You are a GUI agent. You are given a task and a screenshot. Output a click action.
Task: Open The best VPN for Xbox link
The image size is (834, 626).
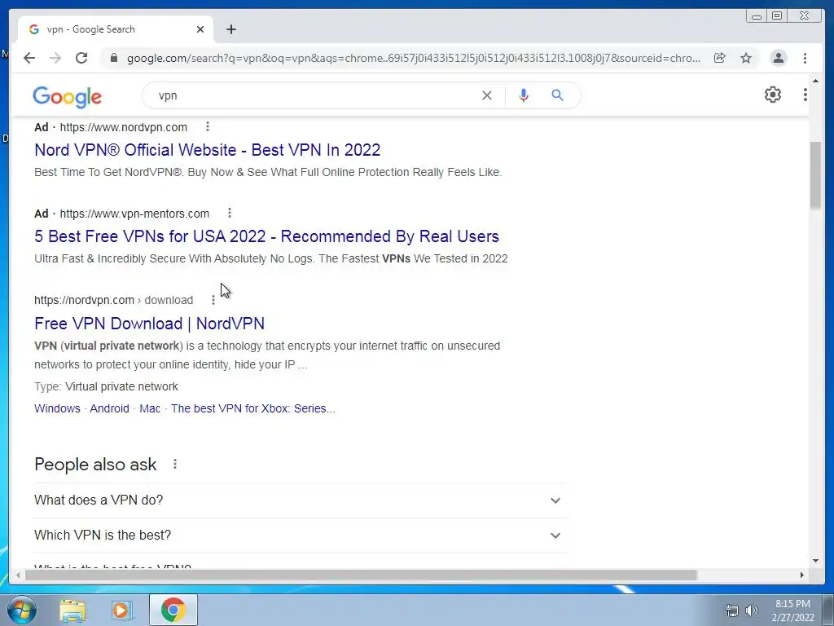[x=252, y=408]
